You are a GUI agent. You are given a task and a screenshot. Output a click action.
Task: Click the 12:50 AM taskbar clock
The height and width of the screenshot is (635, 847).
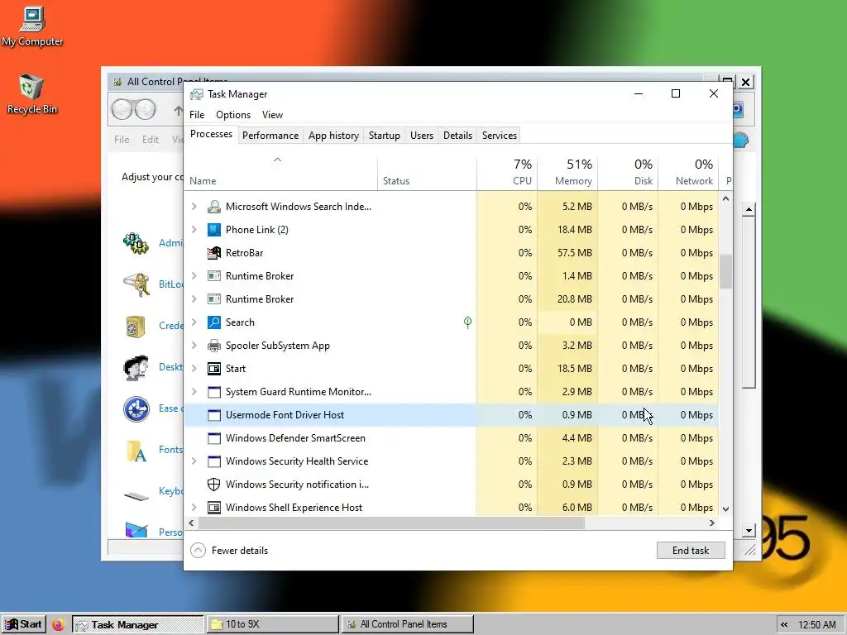point(816,625)
